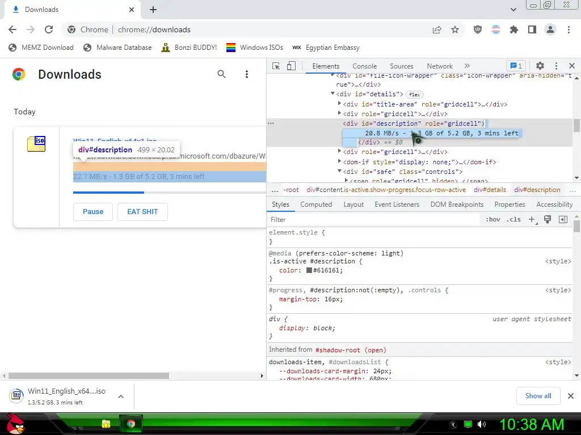
Task: Open the Windows ISOs bookmark
Action: (255, 48)
